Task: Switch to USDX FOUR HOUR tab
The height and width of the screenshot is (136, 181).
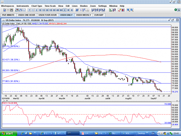Action: pyautogui.click(x=48, y=15)
